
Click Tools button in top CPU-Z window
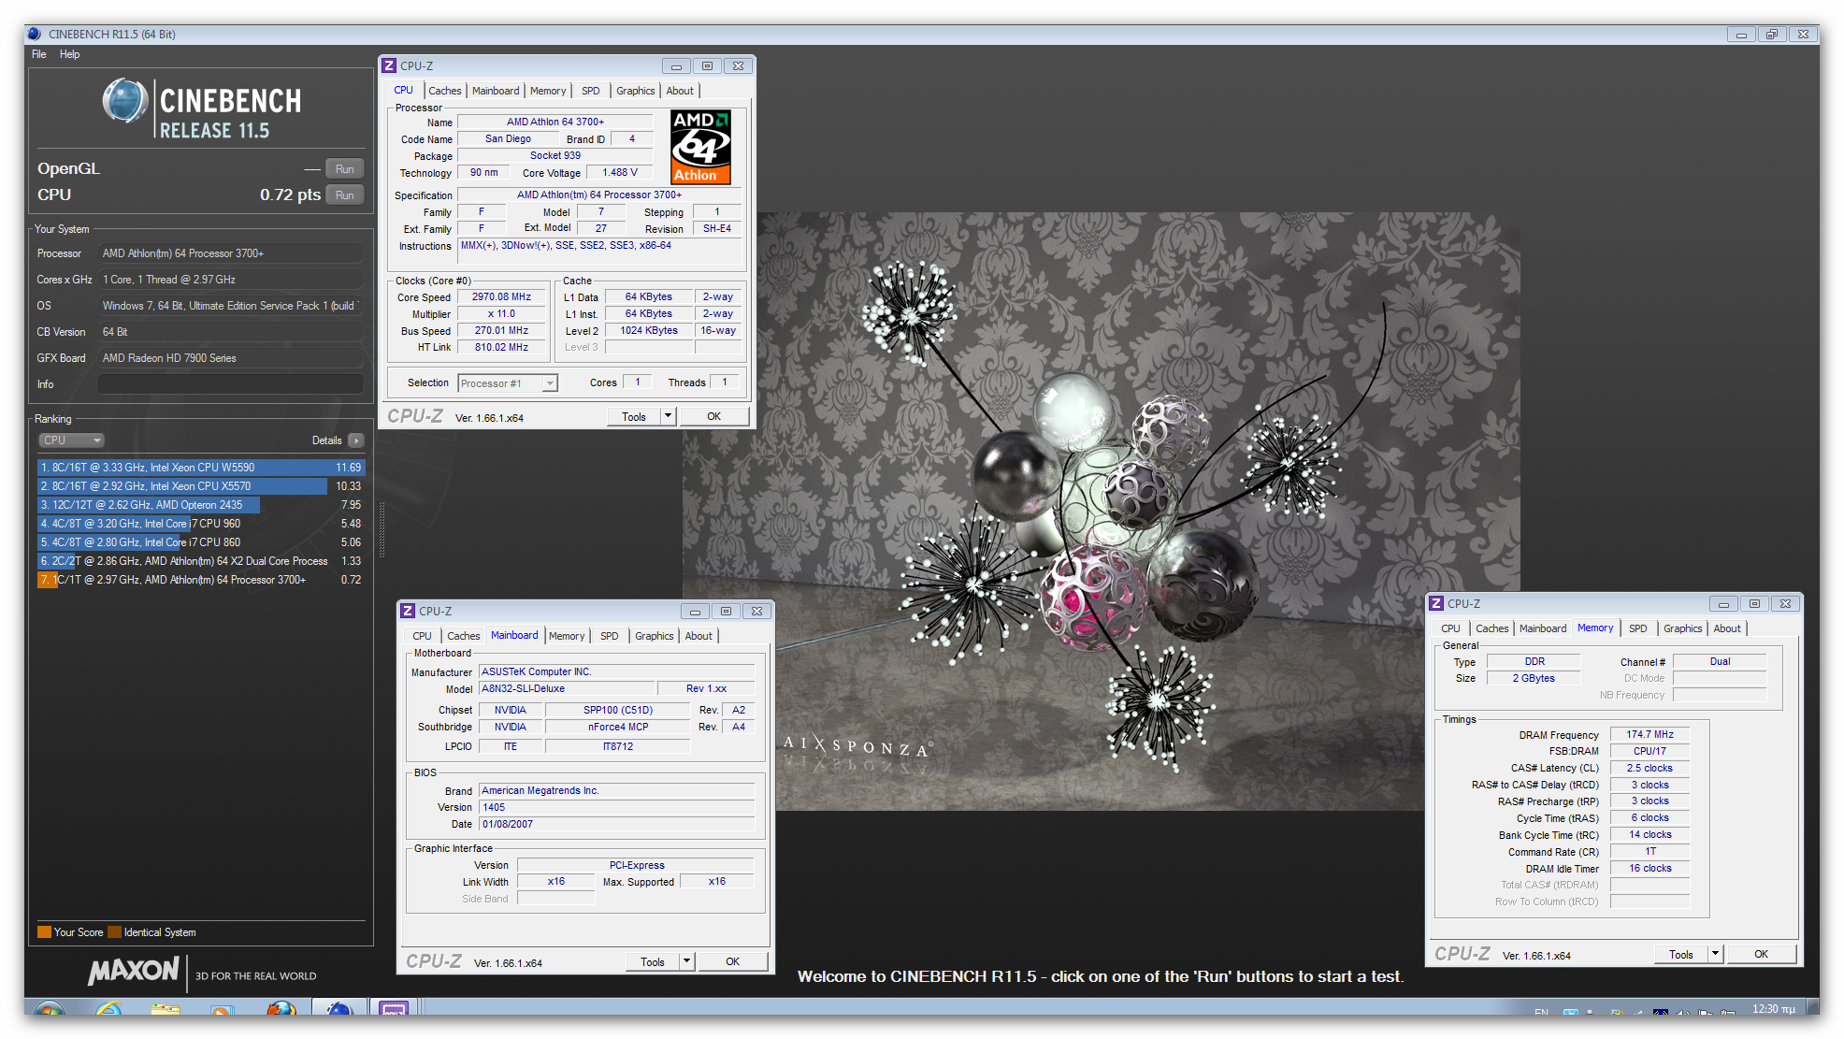(634, 417)
